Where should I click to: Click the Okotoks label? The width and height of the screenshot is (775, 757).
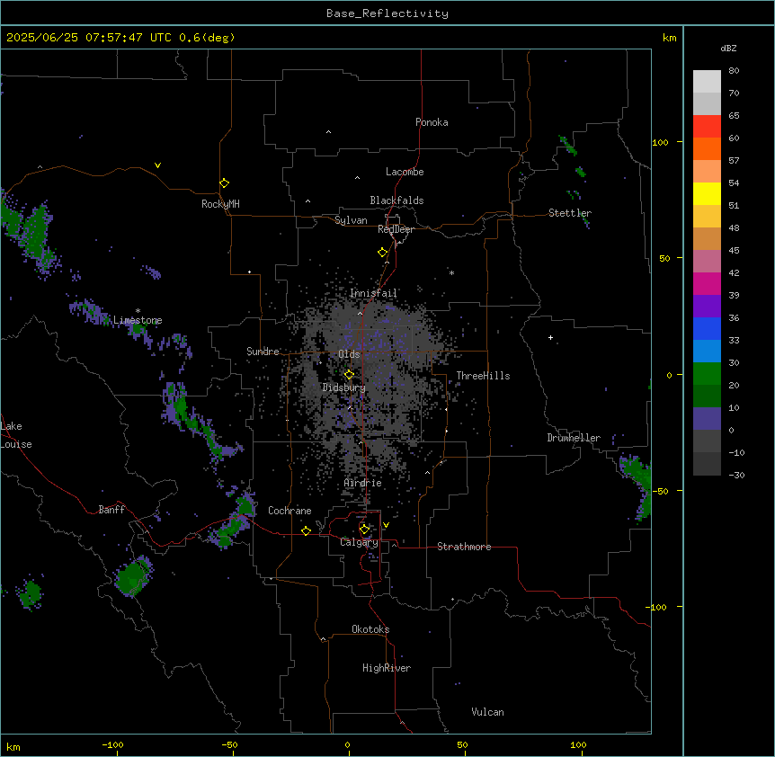click(370, 629)
